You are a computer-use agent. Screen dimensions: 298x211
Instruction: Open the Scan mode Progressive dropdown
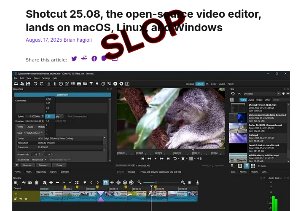39,160
